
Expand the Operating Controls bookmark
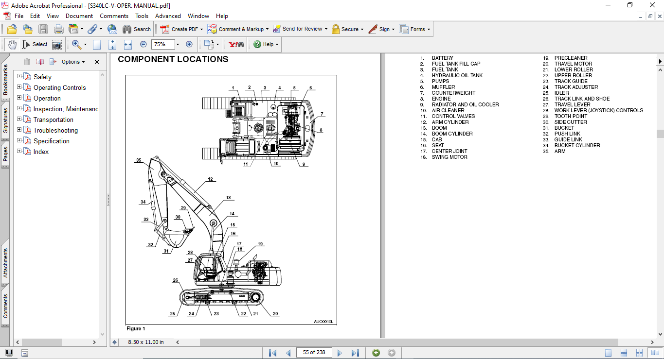19,87
